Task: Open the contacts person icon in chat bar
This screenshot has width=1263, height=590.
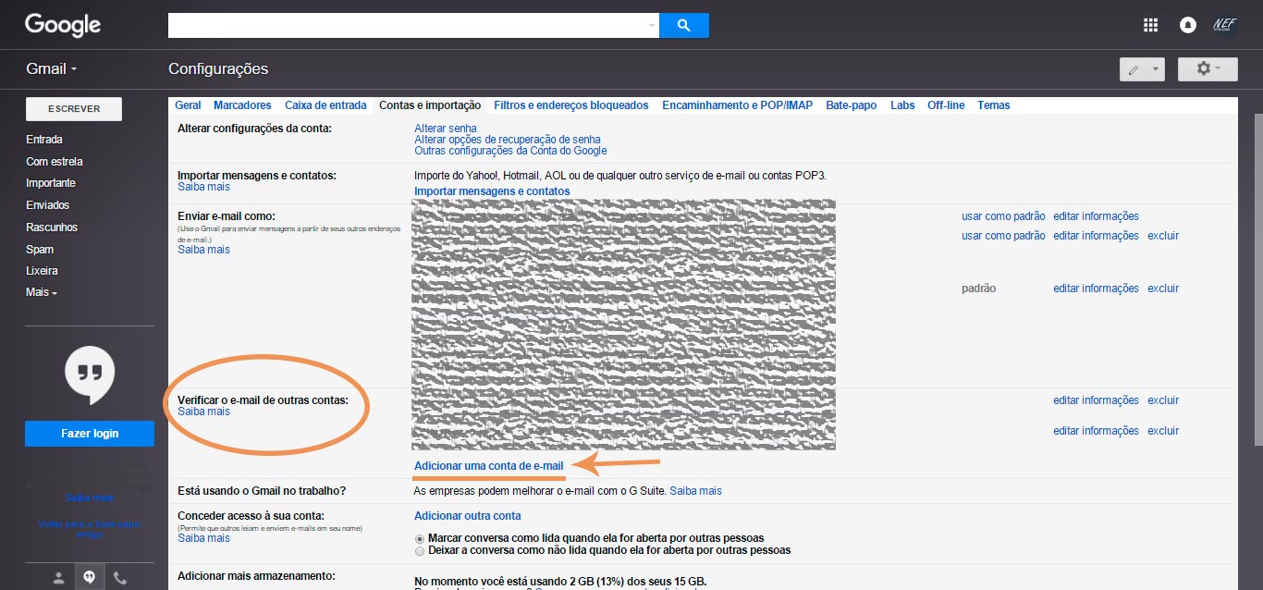Action: tap(58, 578)
